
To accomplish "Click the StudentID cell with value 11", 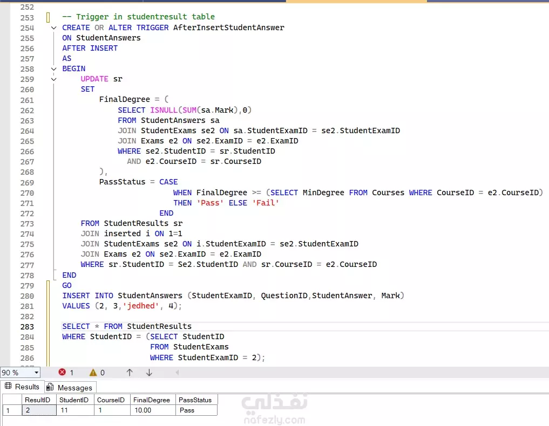I will pos(75,410).
